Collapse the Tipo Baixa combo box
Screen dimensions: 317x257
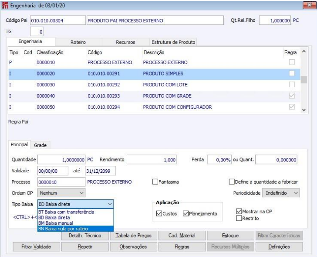[110, 204]
